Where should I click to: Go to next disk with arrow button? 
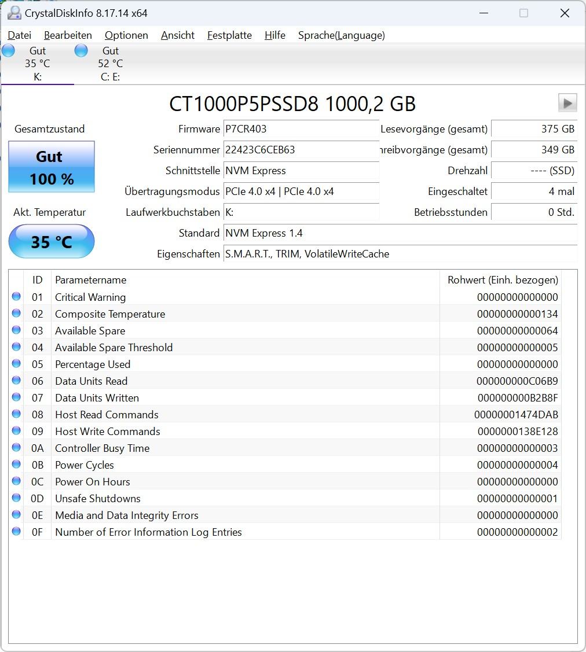point(567,103)
